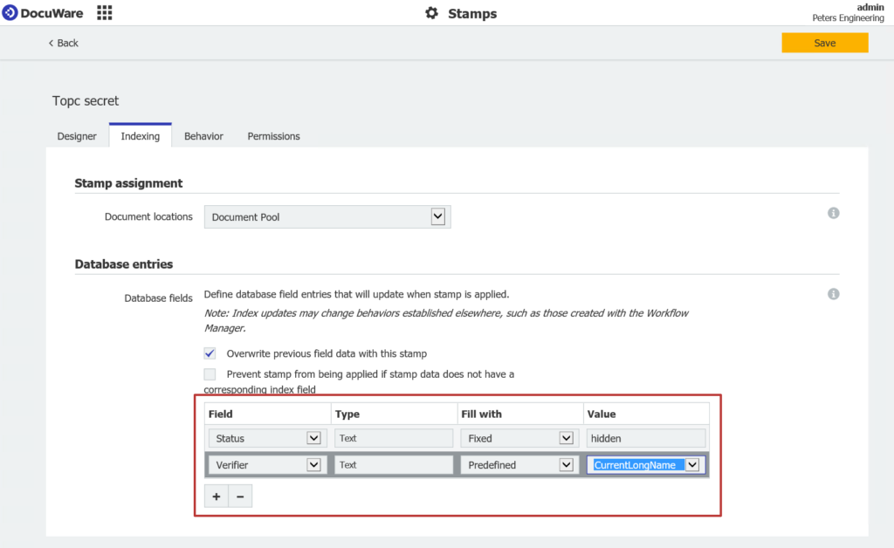Viewport: 894px width, 548px height.
Task: Go back to the stamps list
Action: [x=63, y=43]
